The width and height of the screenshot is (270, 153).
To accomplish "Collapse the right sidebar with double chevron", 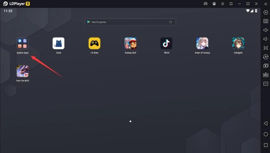I will 266,4.
